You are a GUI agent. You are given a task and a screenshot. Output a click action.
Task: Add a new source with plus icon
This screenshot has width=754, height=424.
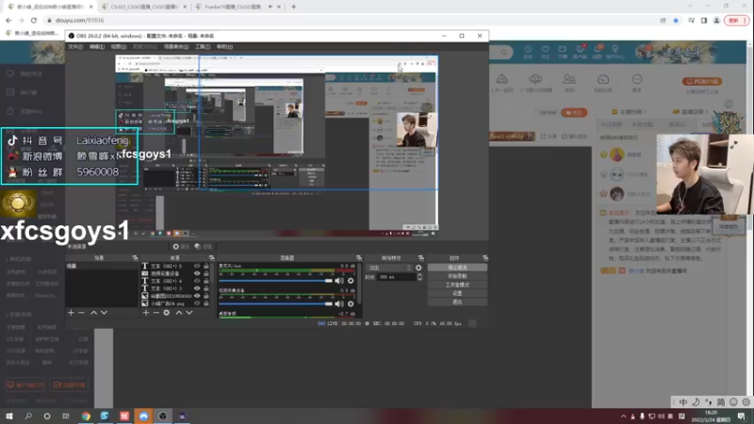(146, 313)
